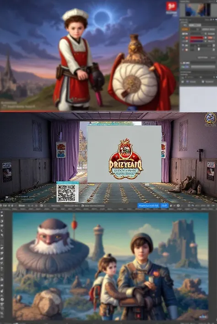
Task: Click the PRIZYEARD logo in the center window
Action: (125, 159)
